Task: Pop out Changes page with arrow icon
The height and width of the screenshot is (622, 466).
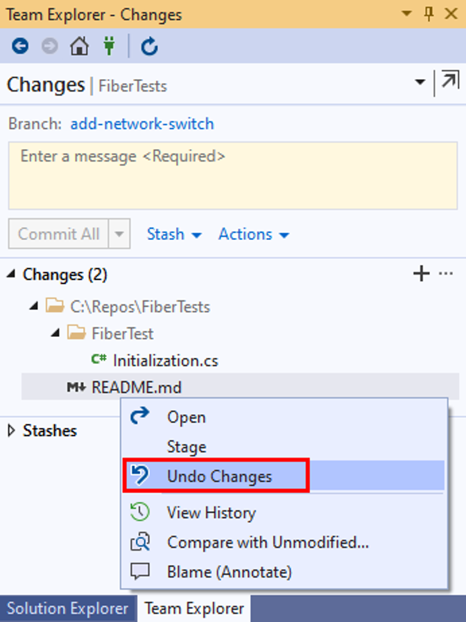Action: pyautogui.click(x=450, y=80)
